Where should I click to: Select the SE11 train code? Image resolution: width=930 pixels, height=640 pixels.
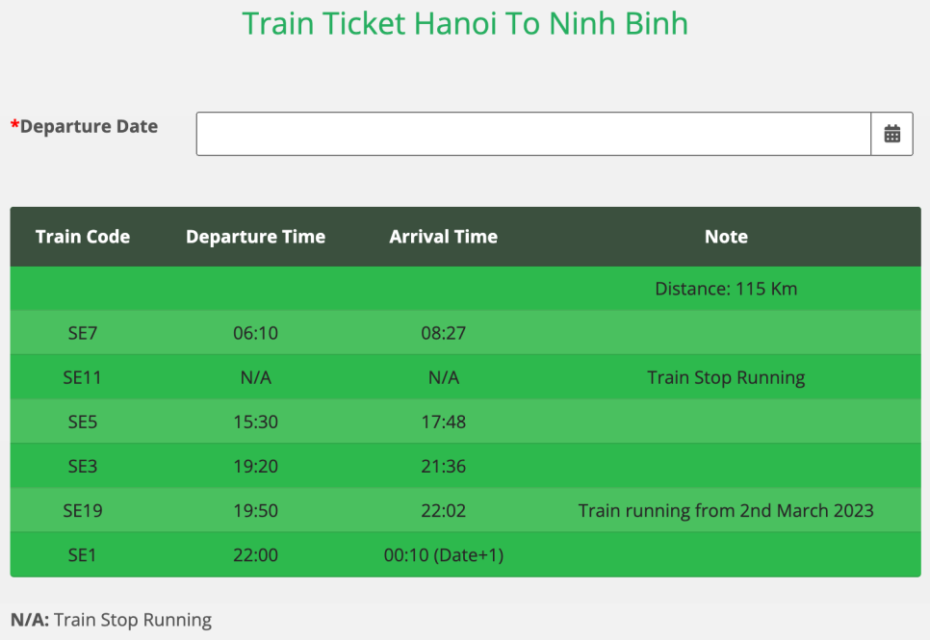[x=83, y=377]
